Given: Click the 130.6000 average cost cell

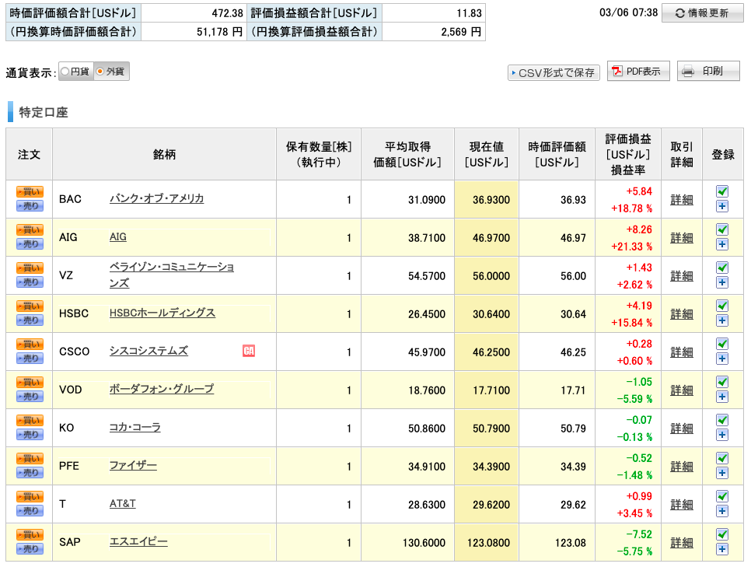Looking at the screenshot, I should [x=407, y=543].
